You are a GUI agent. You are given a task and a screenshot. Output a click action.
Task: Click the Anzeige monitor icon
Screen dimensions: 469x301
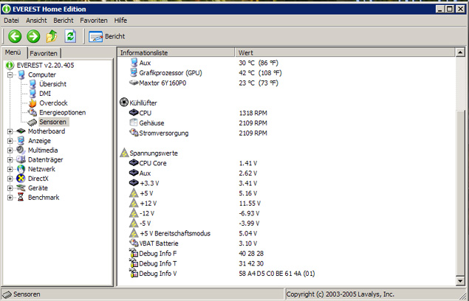click(x=21, y=140)
